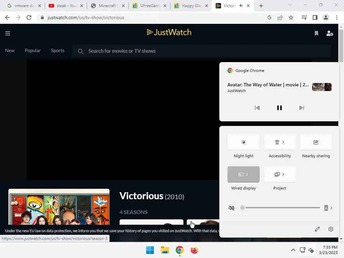Expand Project options chevron
The image size is (344, 258).
[x=284, y=174]
